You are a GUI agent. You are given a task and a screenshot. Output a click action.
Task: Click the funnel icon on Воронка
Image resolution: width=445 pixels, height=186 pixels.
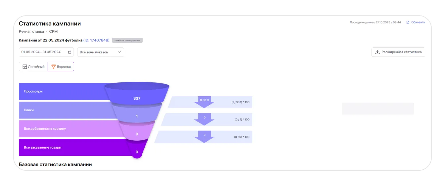(x=53, y=67)
